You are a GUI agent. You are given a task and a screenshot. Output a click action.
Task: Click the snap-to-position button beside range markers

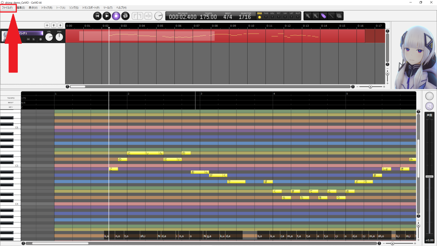pos(148,16)
